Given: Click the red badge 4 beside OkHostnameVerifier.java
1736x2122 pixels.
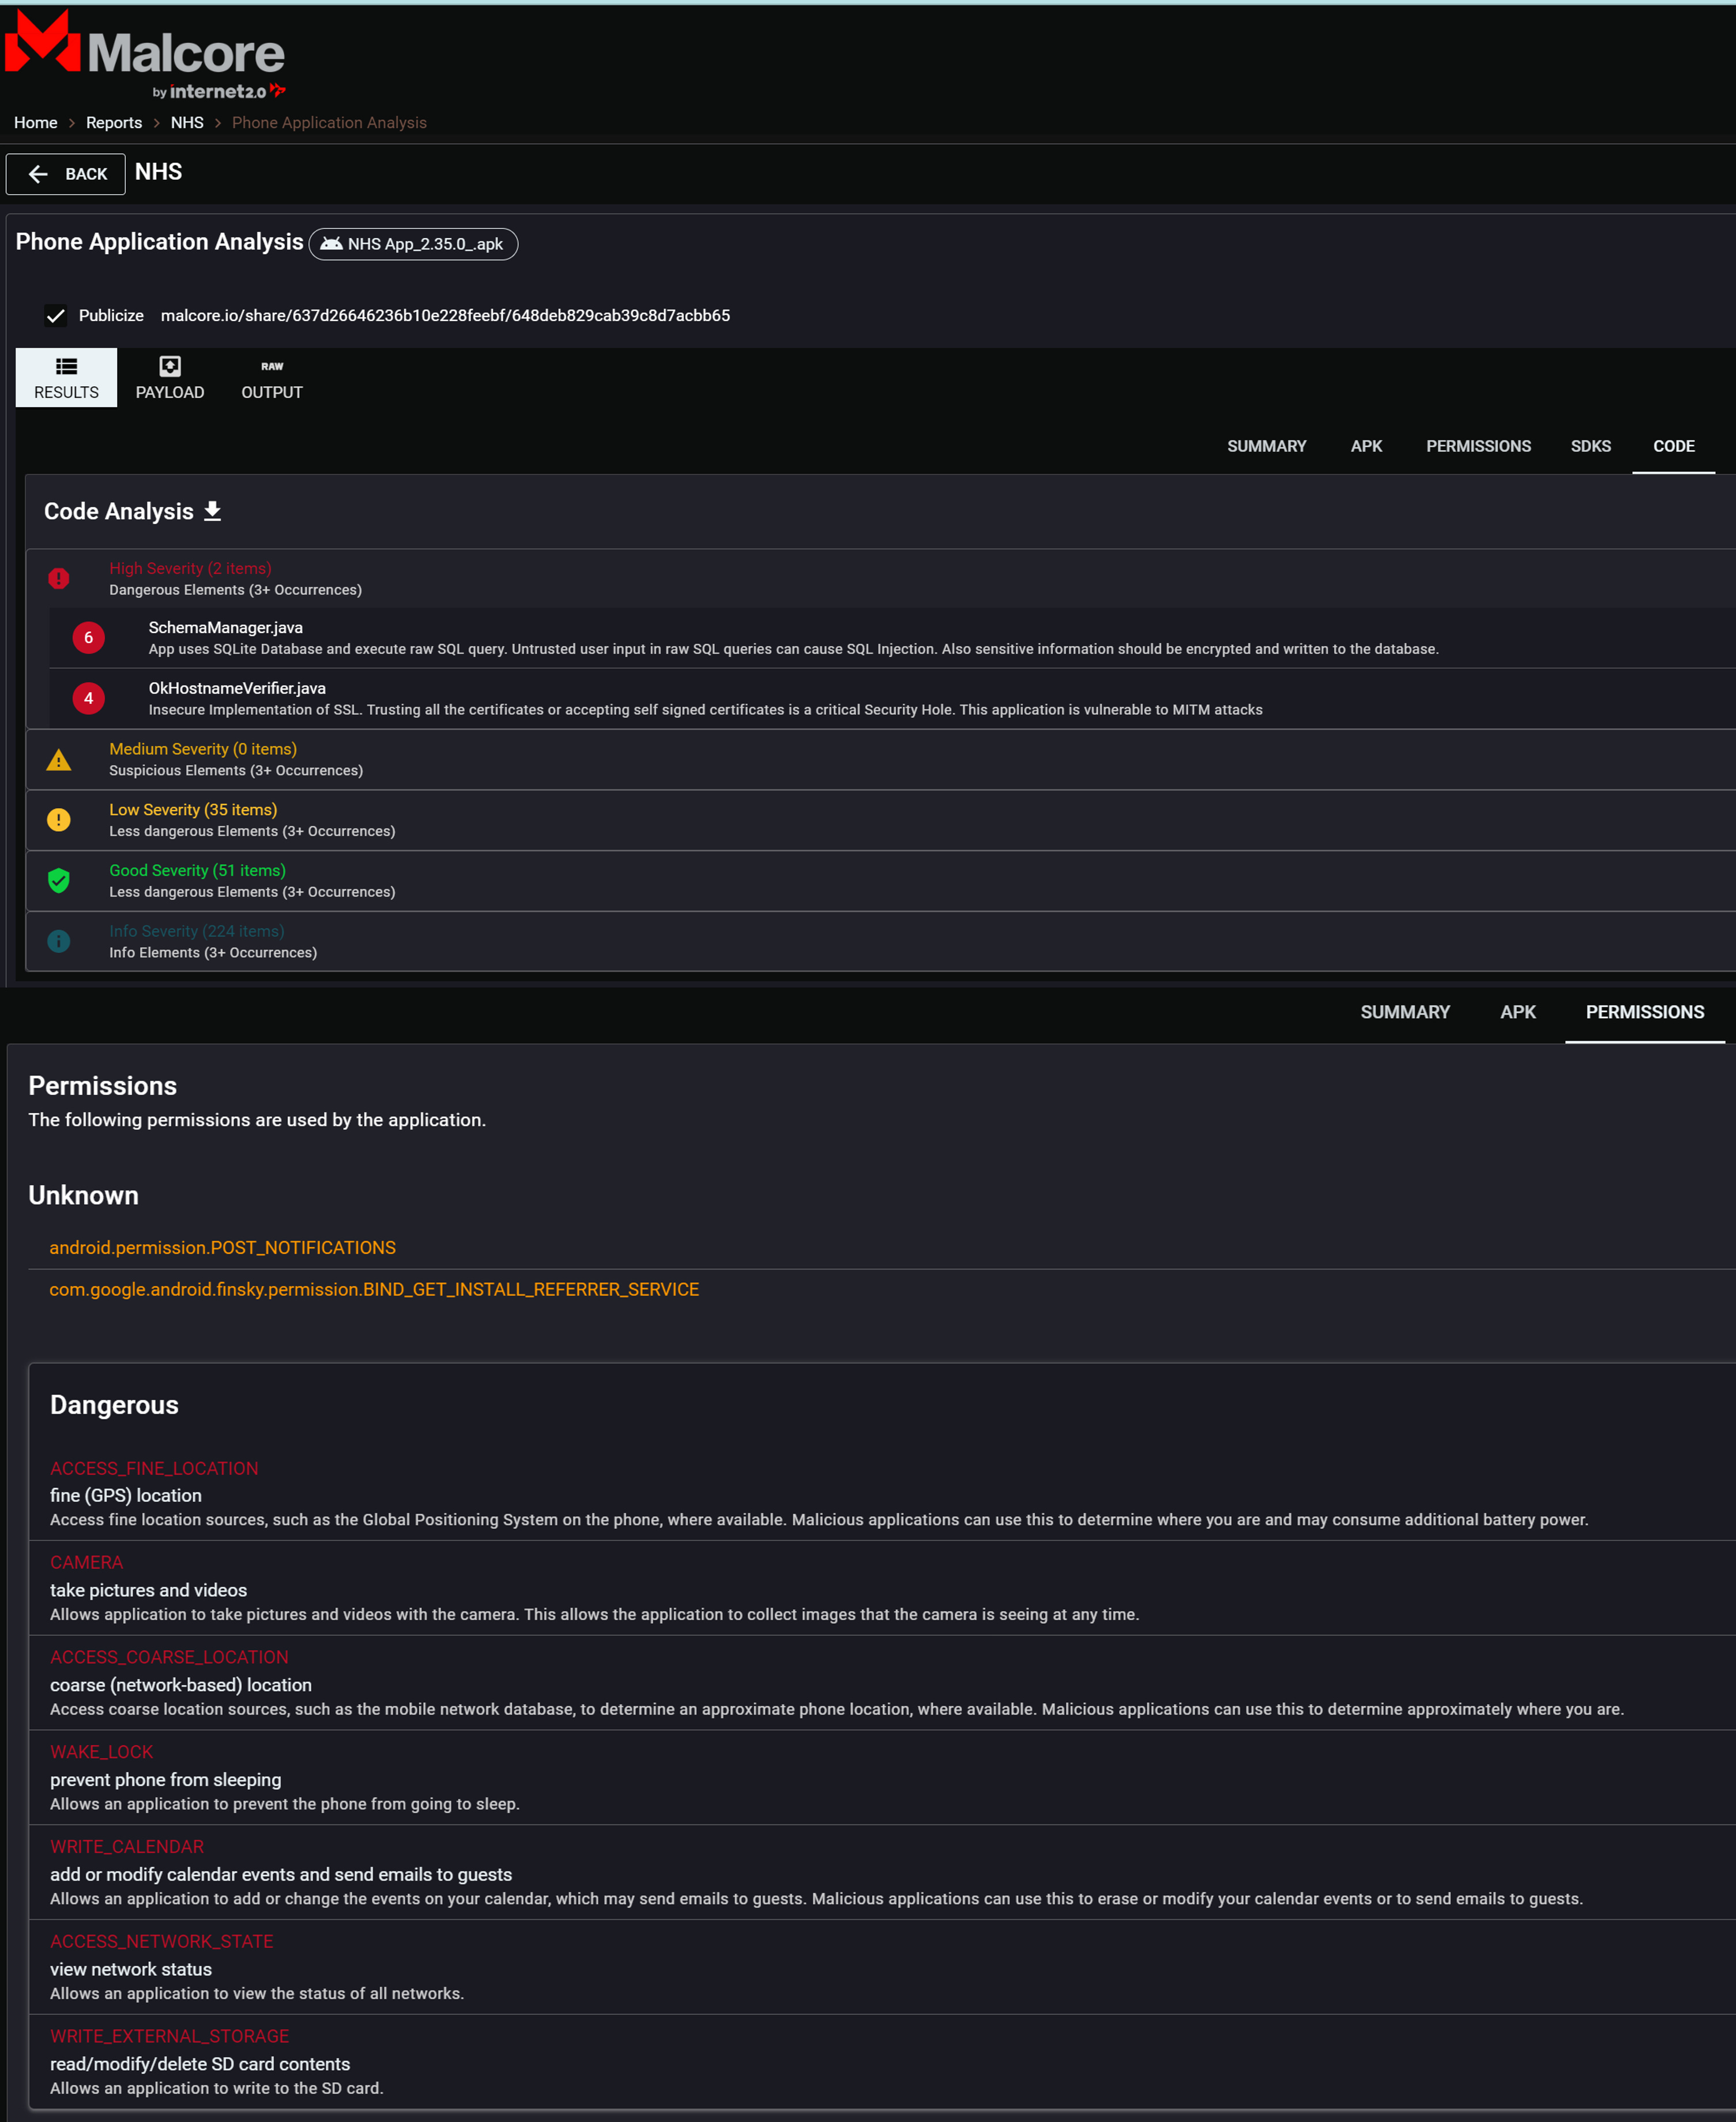Looking at the screenshot, I should point(88,698).
